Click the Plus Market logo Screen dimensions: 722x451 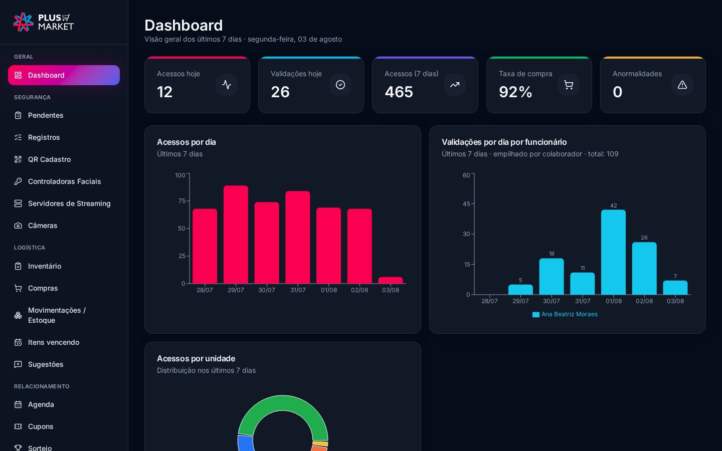[x=43, y=22]
